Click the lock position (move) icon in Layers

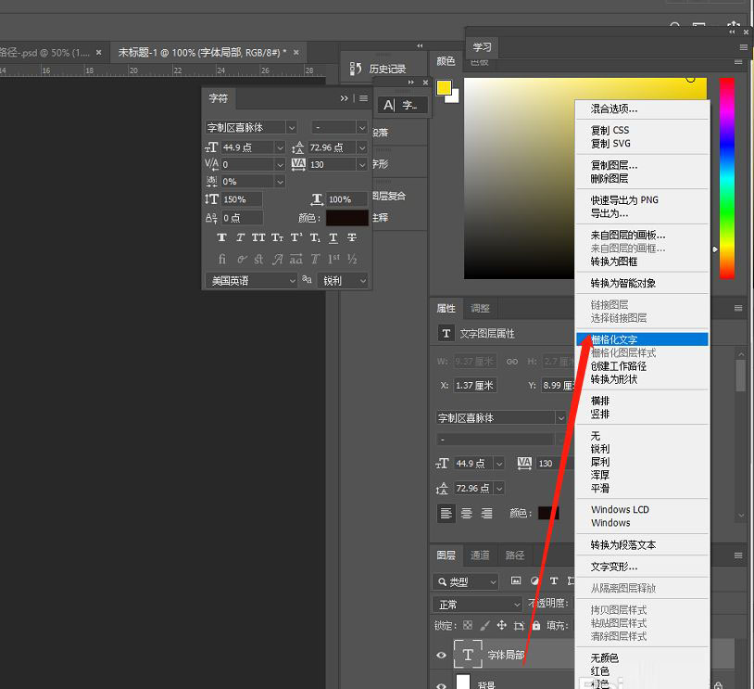coord(502,626)
